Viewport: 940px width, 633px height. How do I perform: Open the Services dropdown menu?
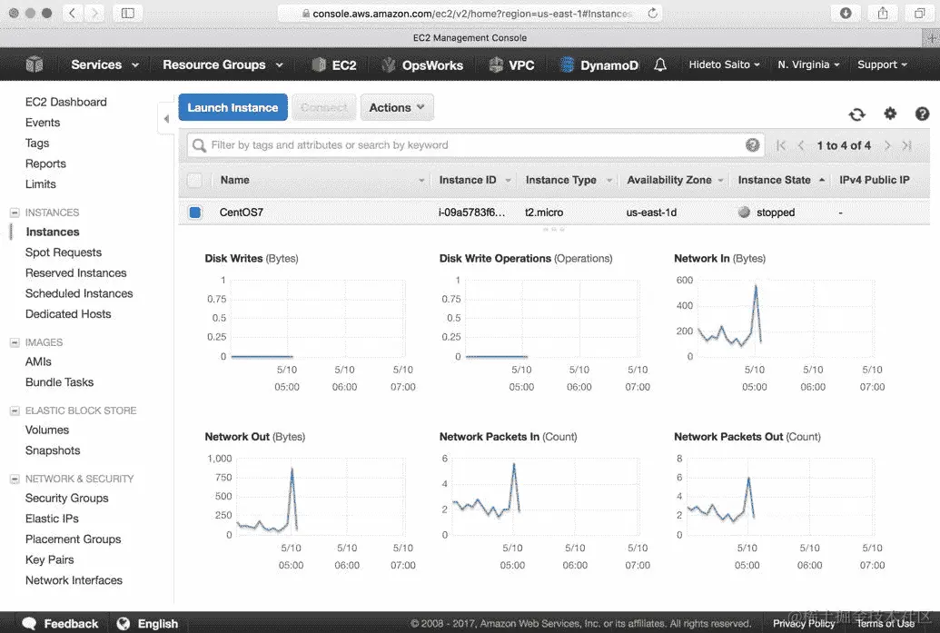click(x=104, y=64)
